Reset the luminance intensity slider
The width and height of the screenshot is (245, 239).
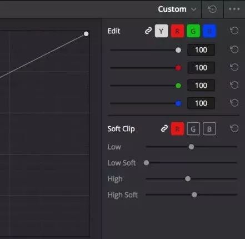pos(234,49)
